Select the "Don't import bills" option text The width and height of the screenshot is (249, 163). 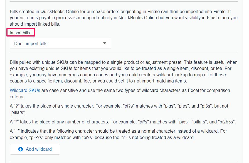point(31,43)
